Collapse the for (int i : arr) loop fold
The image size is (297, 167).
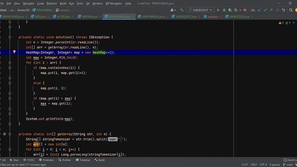[x=10, y=63]
